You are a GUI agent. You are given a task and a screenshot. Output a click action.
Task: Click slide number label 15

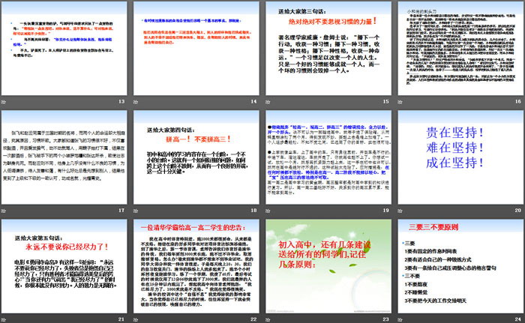coord(386,101)
